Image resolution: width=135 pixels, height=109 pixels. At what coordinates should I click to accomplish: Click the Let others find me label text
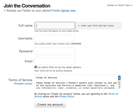point(59,67)
